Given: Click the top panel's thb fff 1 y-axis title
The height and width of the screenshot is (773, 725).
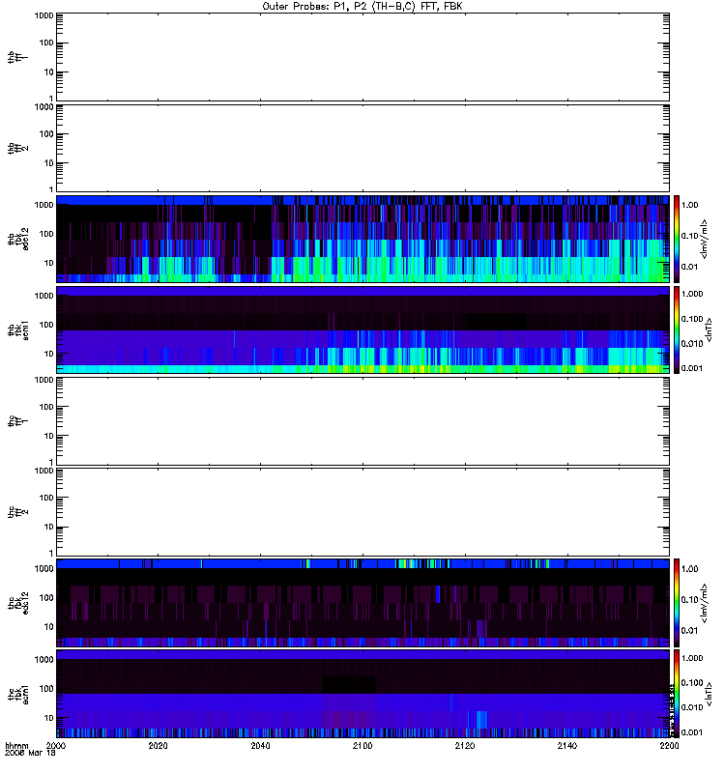Looking at the screenshot, I should pyautogui.click(x=18, y=57).
